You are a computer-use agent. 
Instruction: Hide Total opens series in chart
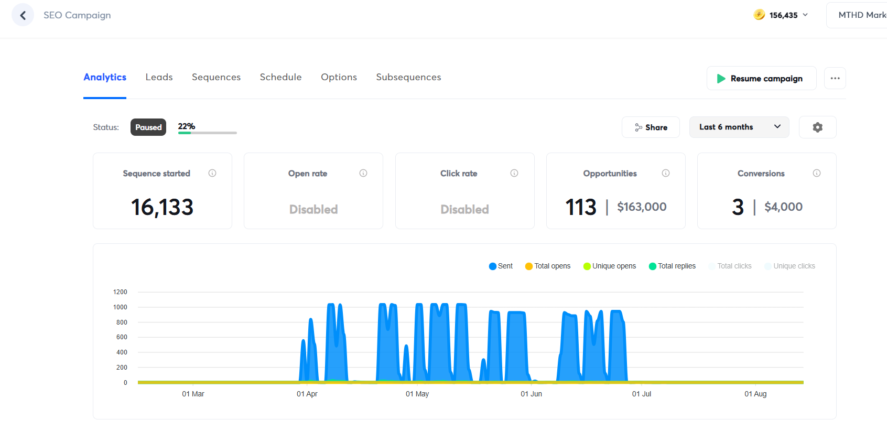547,266
